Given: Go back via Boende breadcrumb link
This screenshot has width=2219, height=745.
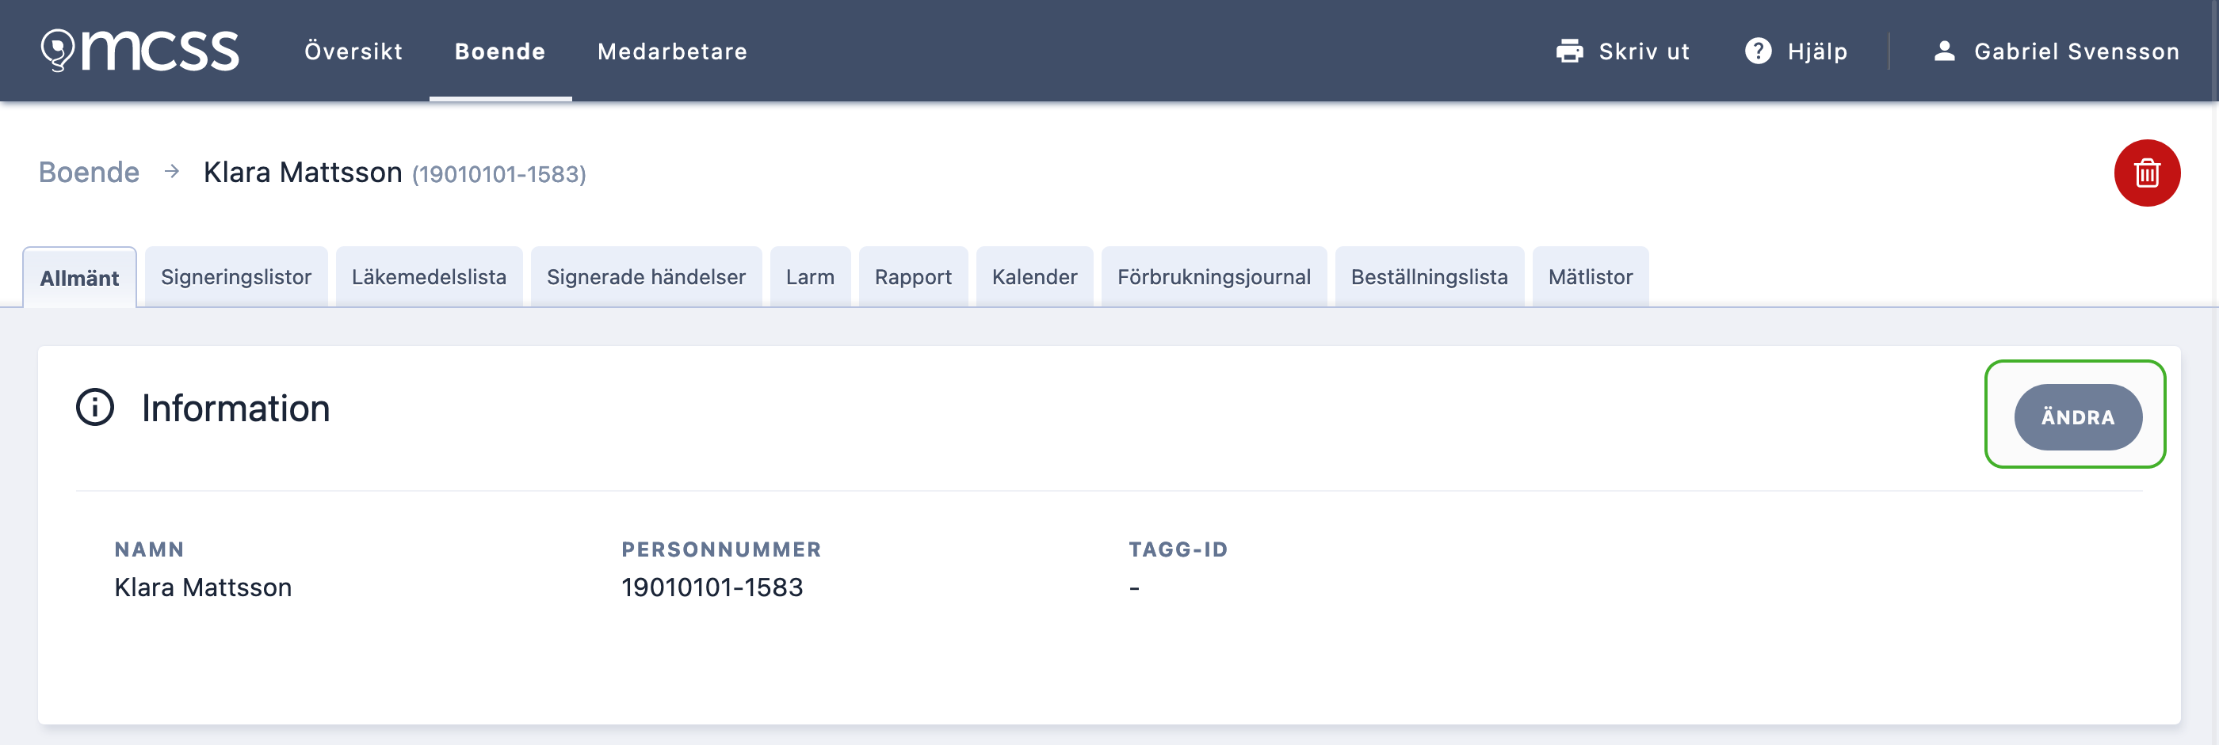Looking at the screenshot, I should 89,172.
